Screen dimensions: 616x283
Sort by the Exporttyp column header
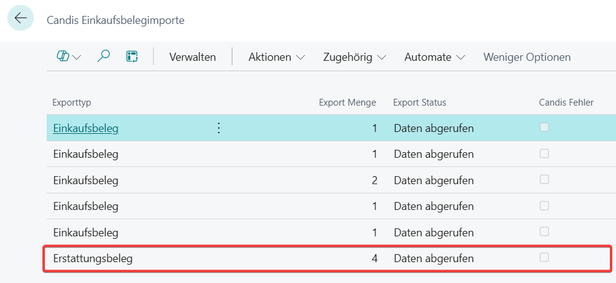72,103
